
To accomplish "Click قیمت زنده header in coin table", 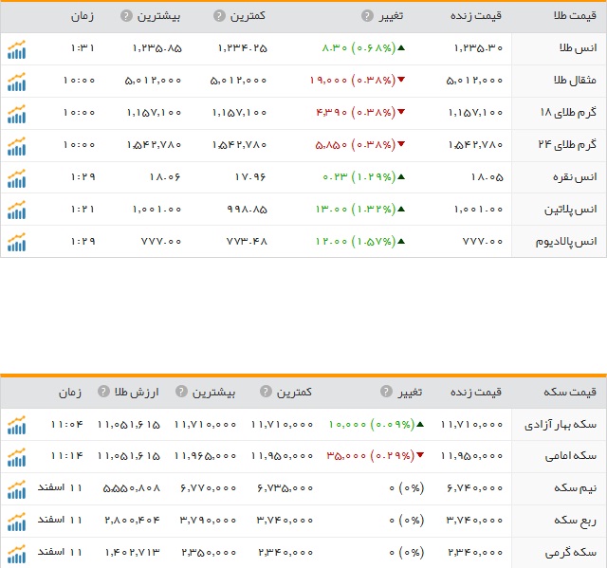I will point(476,392).
